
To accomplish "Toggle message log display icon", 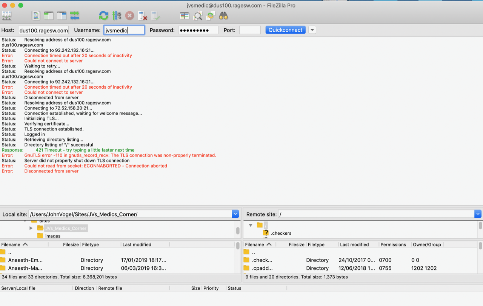I will tap(36, 15).
